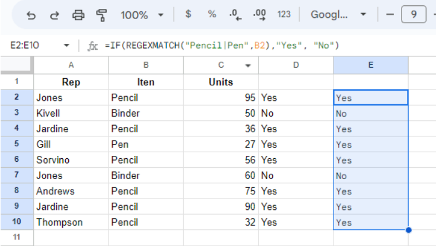Screen dimensions: 436x246
Task: Apply percent format icon
Action: 212,14
